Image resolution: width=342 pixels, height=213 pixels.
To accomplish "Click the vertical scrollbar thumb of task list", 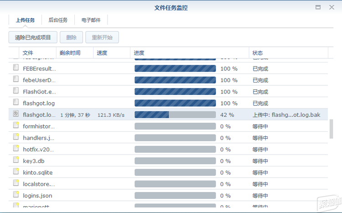I will point(332,129).
